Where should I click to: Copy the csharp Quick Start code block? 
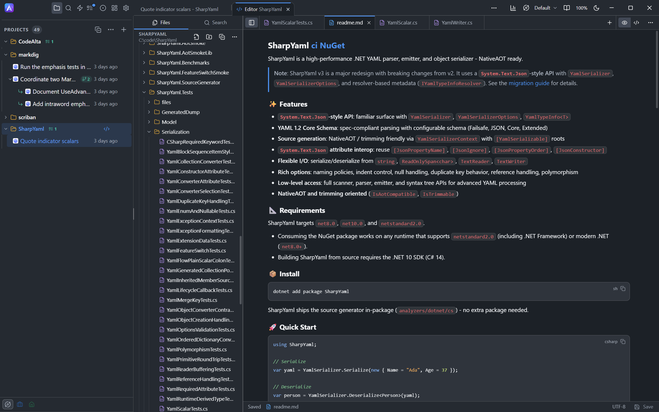tap(623, 342)
